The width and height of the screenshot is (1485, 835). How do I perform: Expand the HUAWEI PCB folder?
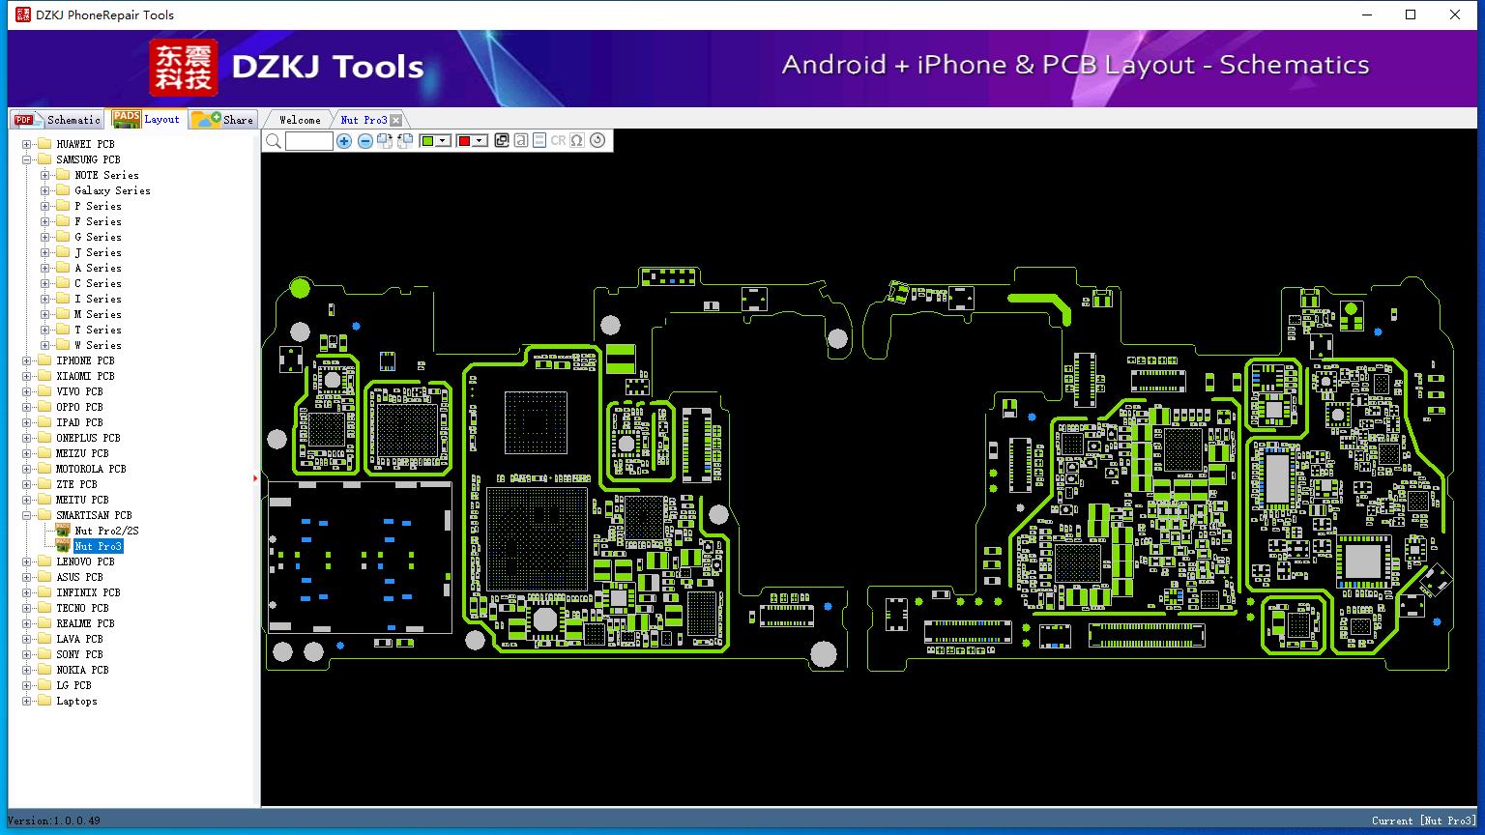coord(27,144)
